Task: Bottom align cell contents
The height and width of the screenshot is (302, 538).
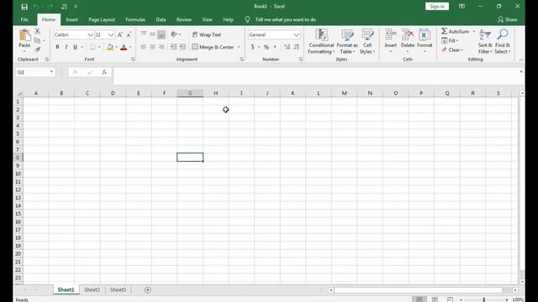Action: point(161,34)
